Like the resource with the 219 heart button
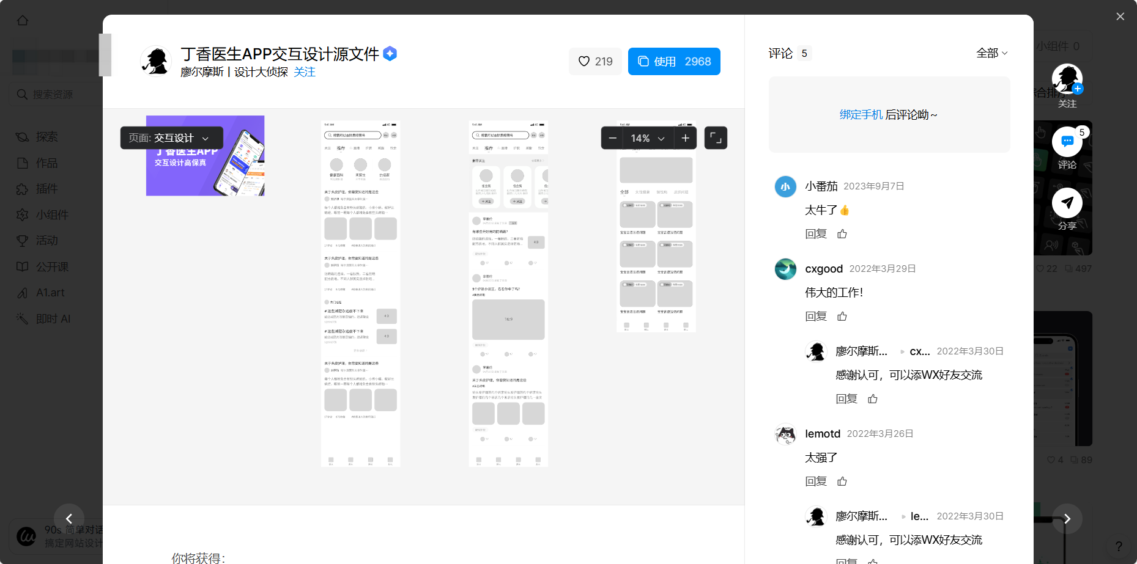Image resolution: width=1137 pixels, height=564 pixels. (x=595, y=61)
